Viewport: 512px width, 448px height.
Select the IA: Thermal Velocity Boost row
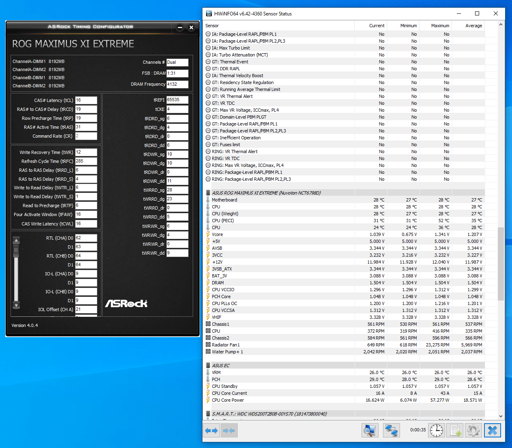(345, 76)
